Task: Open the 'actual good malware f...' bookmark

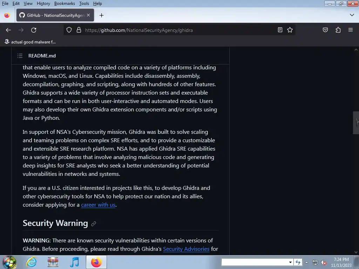Action: tap(30, 42)
